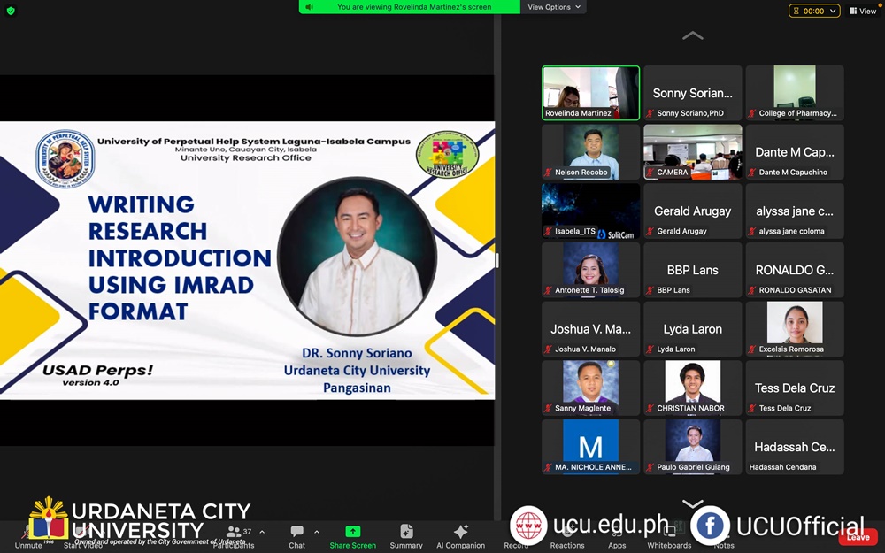This screenshot has width=885, height=553.
Task: Open the View layout menu
Action: [x=863, y=11]
